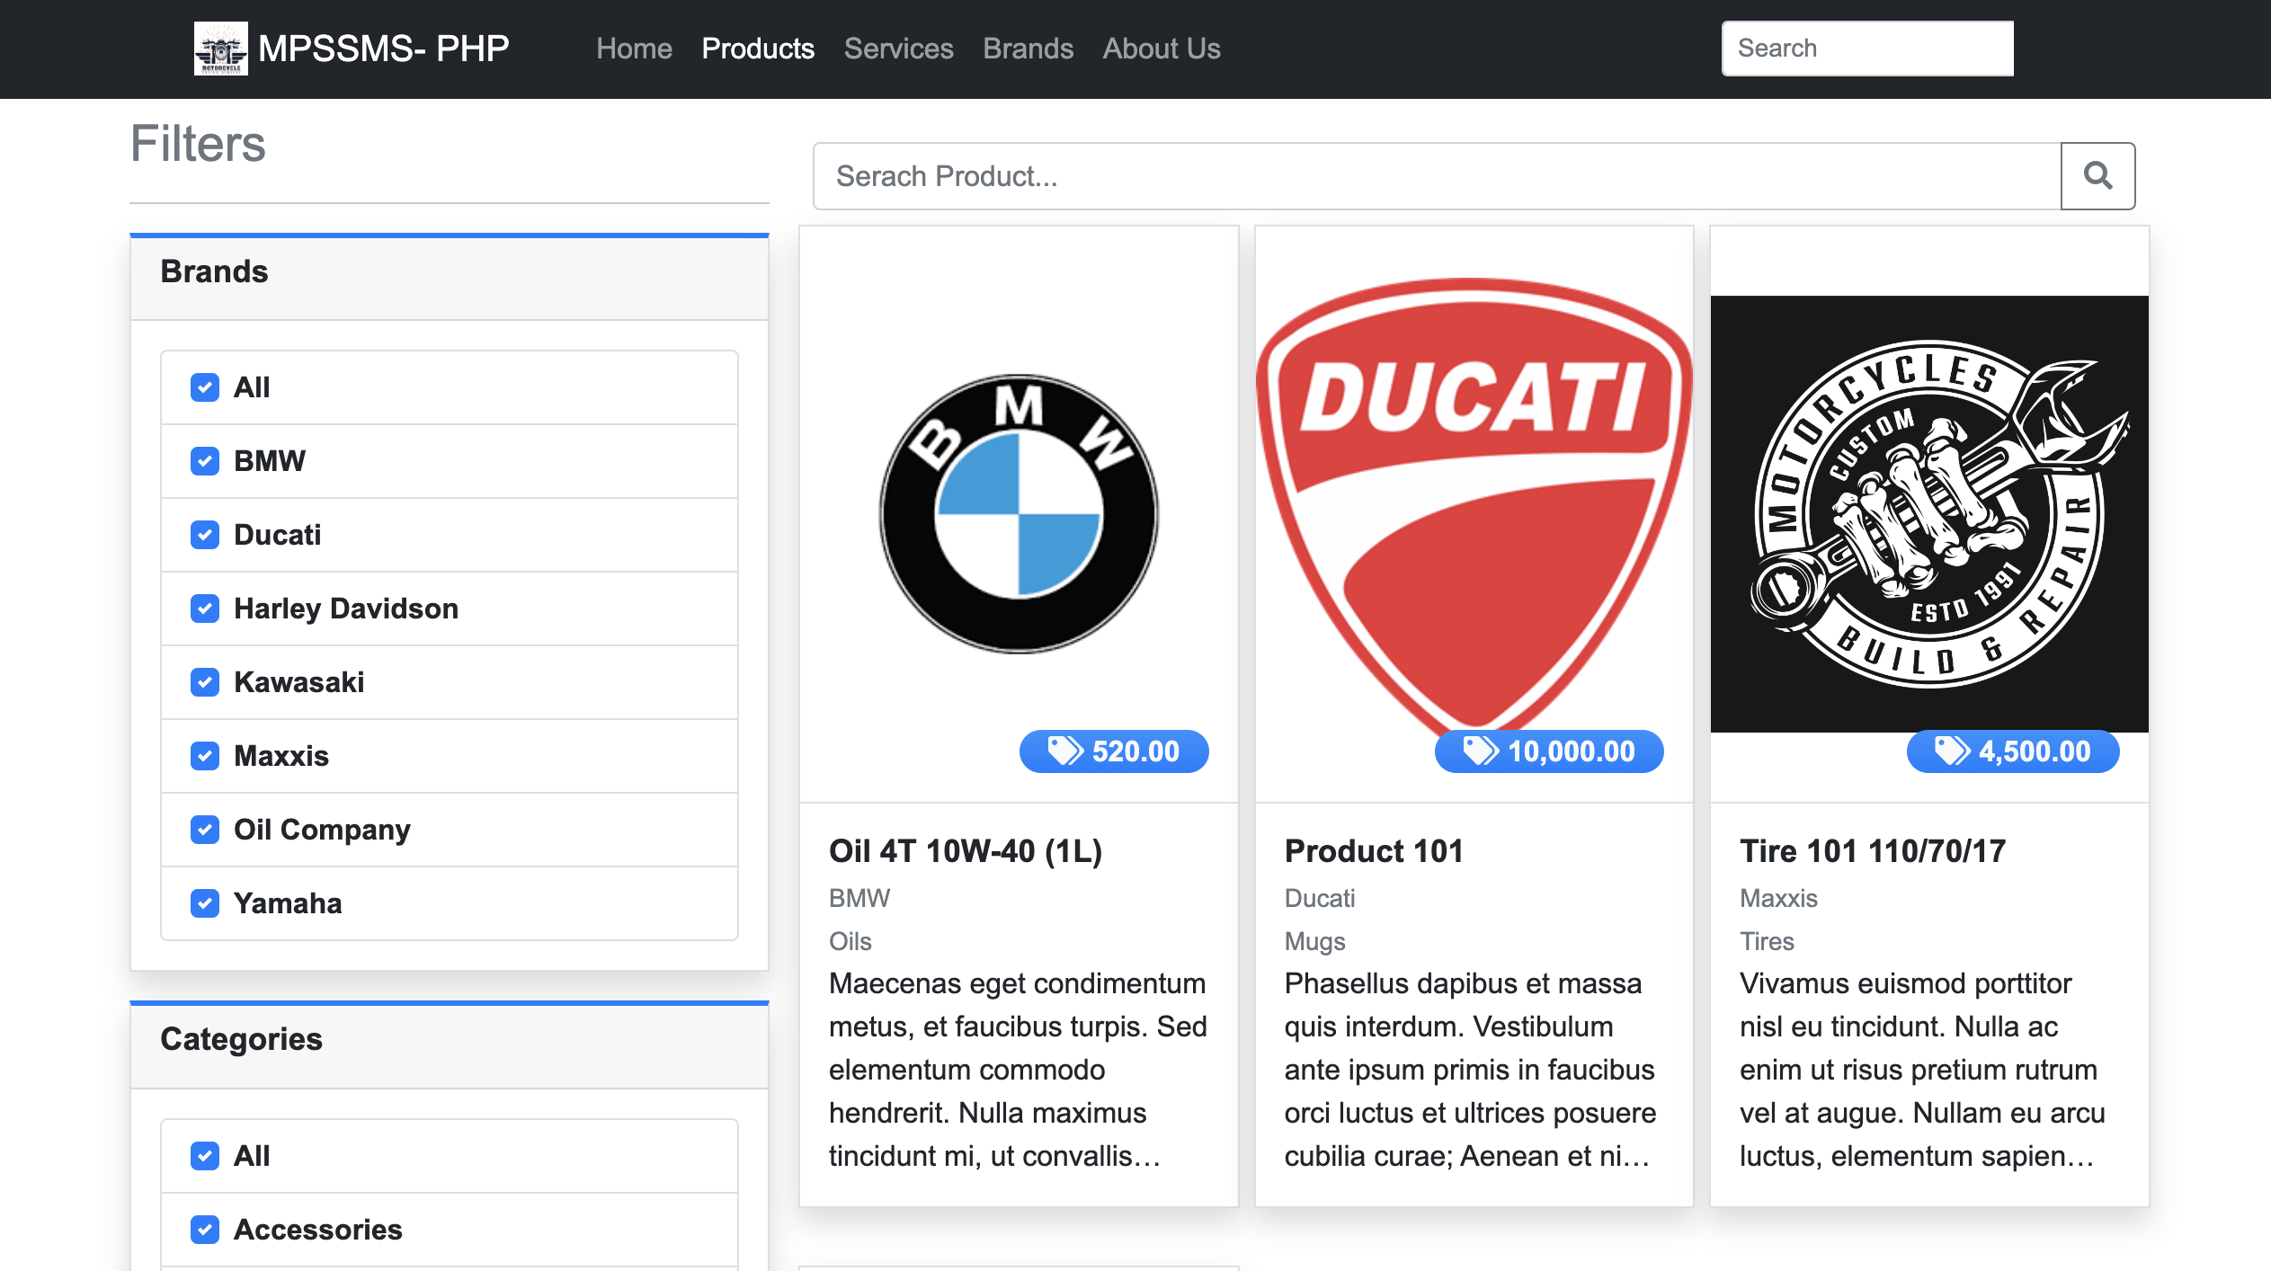Image resolution: width=2271 pixels, height=1271 pixels.
Task: Click the Maxxis brand text under Tire 101
Action: tap(1778, 898)
